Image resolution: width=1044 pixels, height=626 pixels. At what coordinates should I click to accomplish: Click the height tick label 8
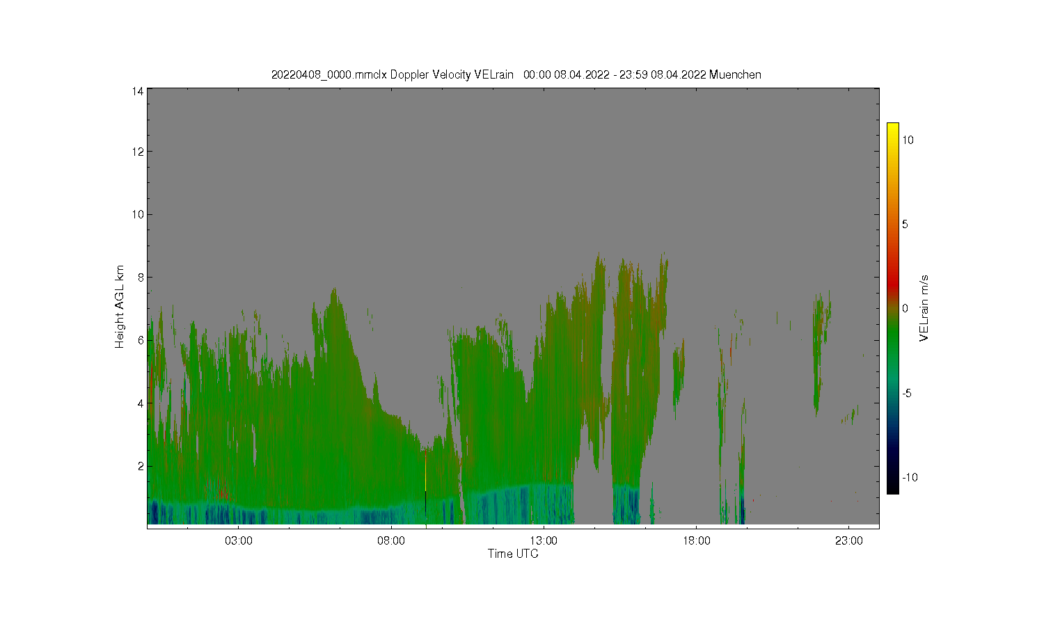coord(140,277)
